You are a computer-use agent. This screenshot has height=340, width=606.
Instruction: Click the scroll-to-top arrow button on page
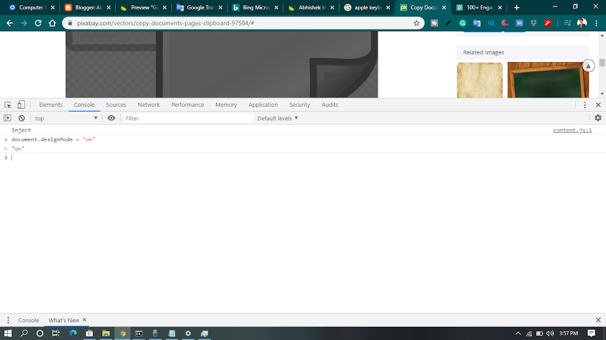click(588, 66)
